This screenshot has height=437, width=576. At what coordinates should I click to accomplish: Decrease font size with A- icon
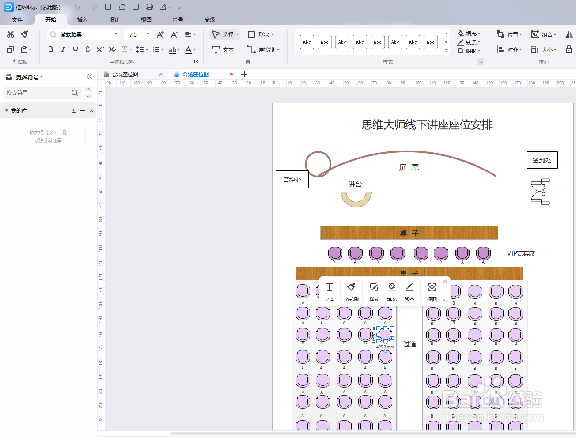click(x=174, y=34)
